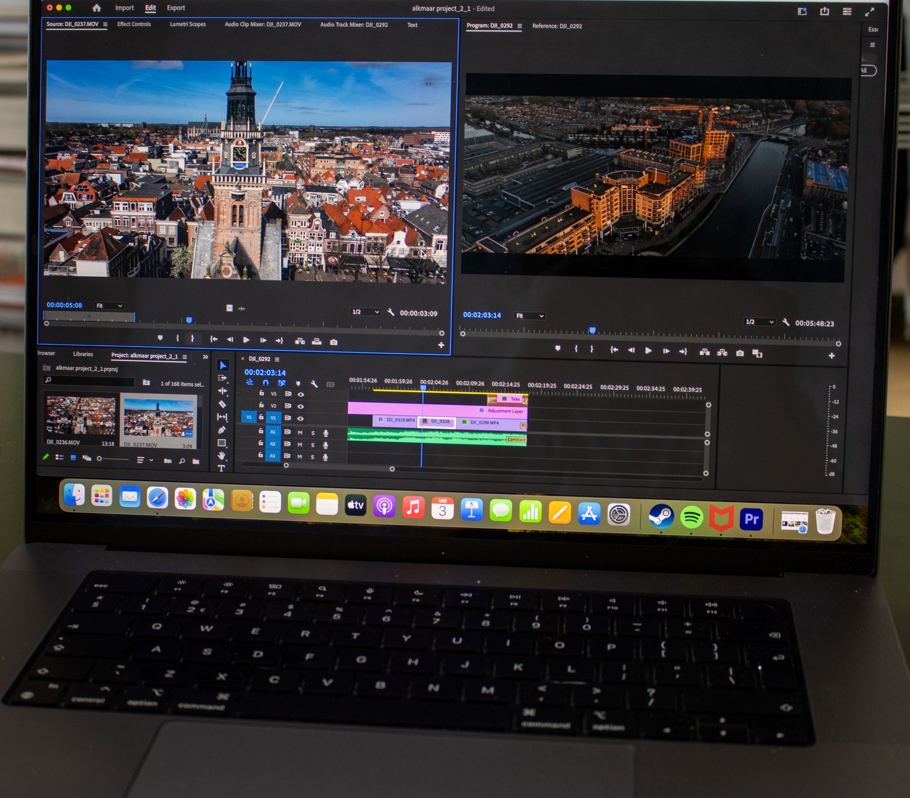Select the DJI_0236.MOV thumbnail
The height and width of the screenshot is (798, 910).
pyautogui.click(x=81, y=415)
